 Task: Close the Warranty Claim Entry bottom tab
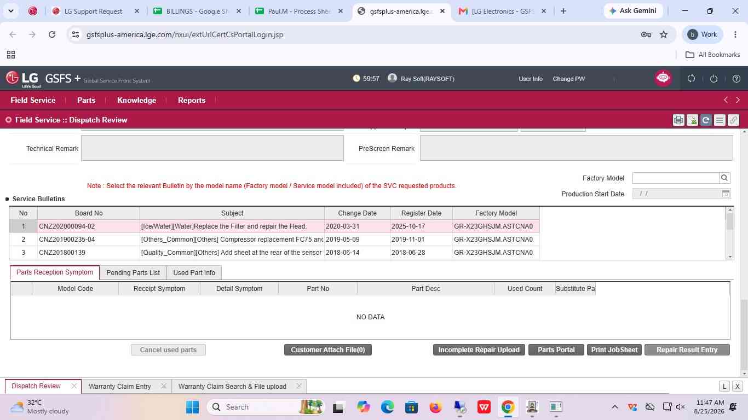[x=163, y=386]
